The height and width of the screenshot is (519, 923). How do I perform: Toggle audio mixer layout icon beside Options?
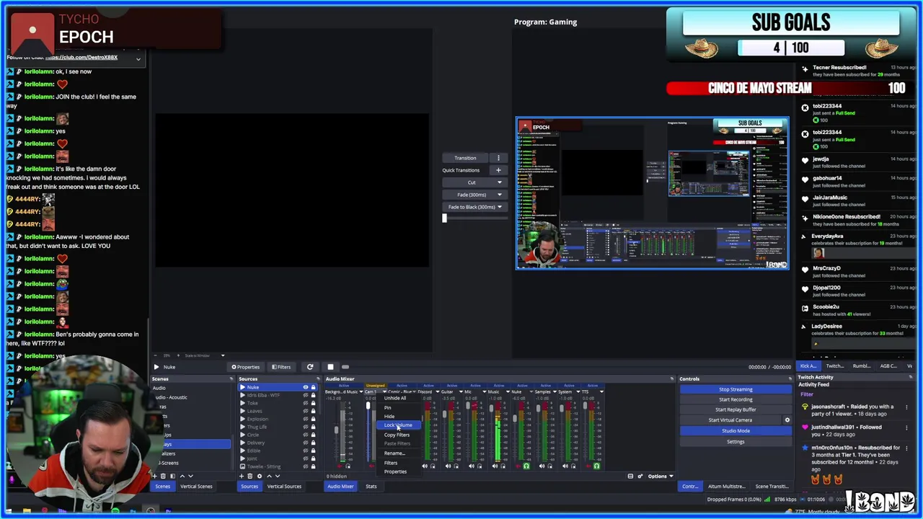[x=630, y=476]
